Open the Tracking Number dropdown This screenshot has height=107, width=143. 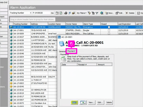point(31,13)
